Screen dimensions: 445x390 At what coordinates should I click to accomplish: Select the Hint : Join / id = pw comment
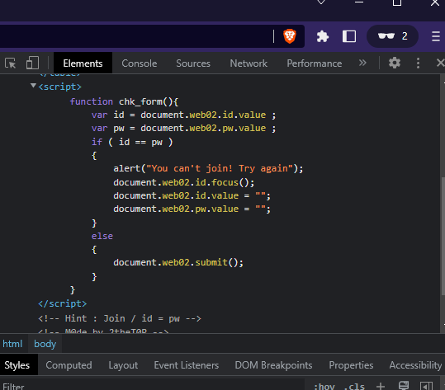point(120,318)
